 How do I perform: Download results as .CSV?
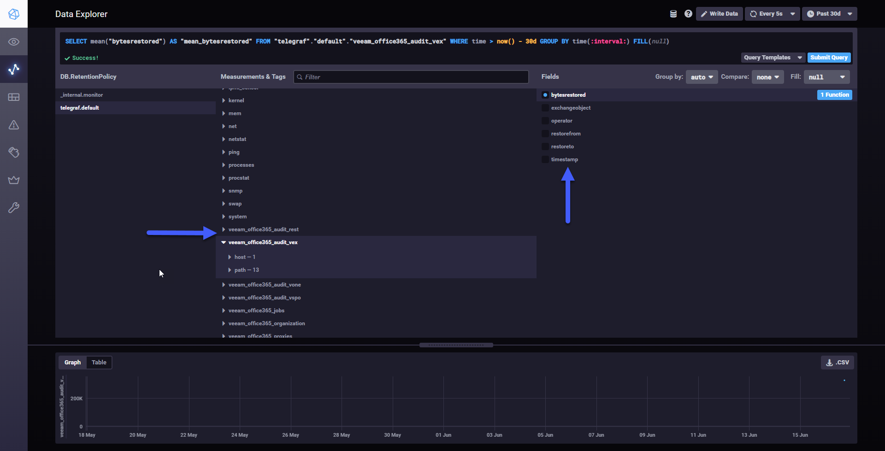[x=838, y=363]
